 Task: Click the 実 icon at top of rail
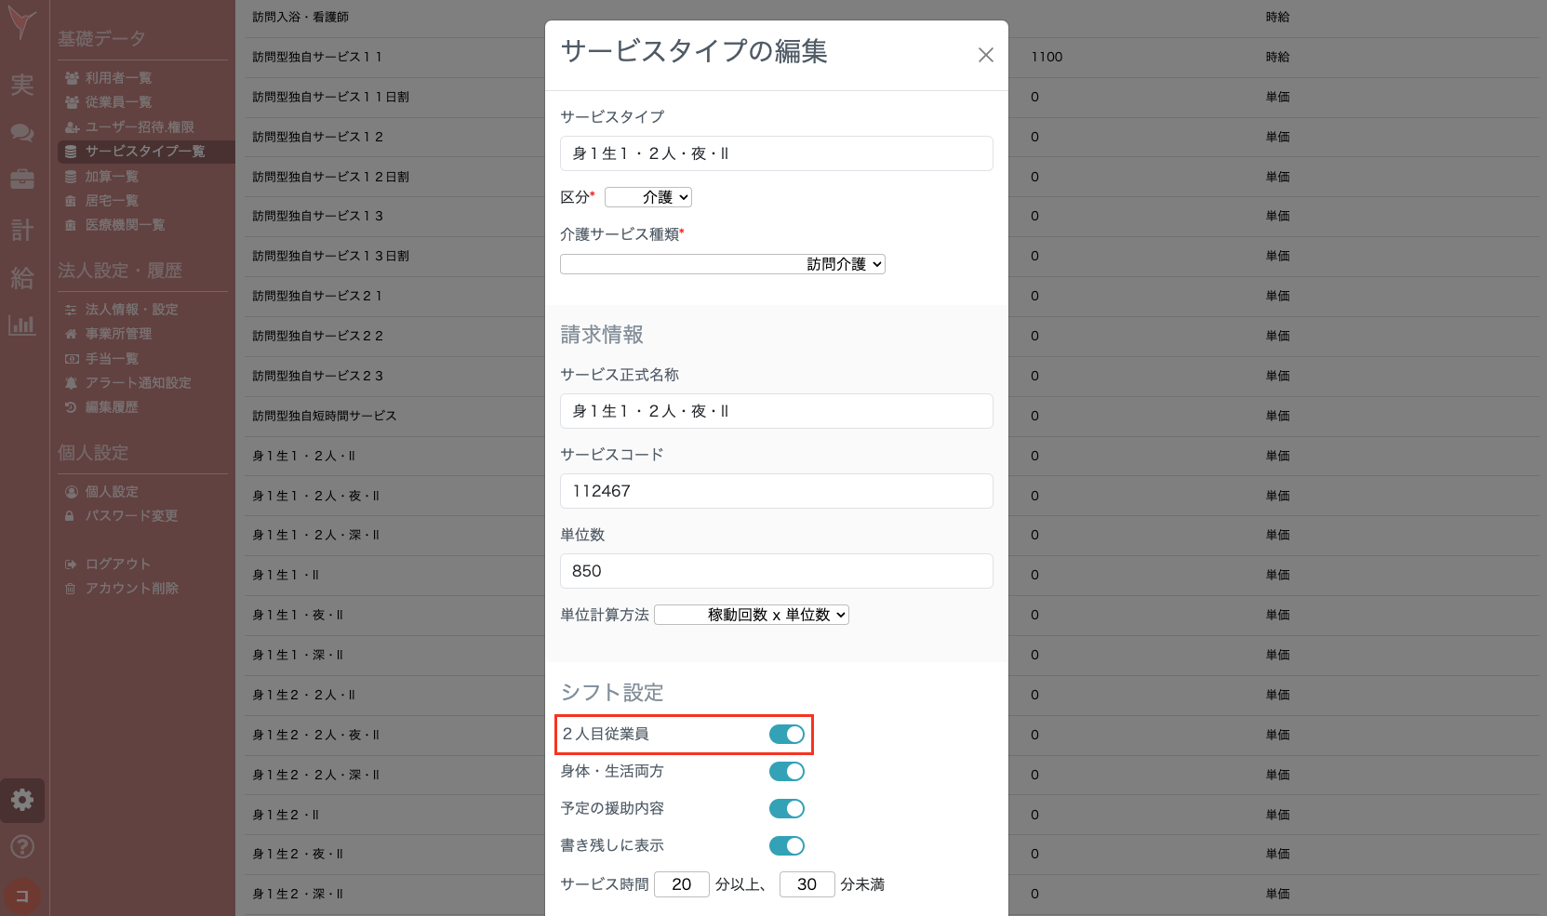point(21,84)
